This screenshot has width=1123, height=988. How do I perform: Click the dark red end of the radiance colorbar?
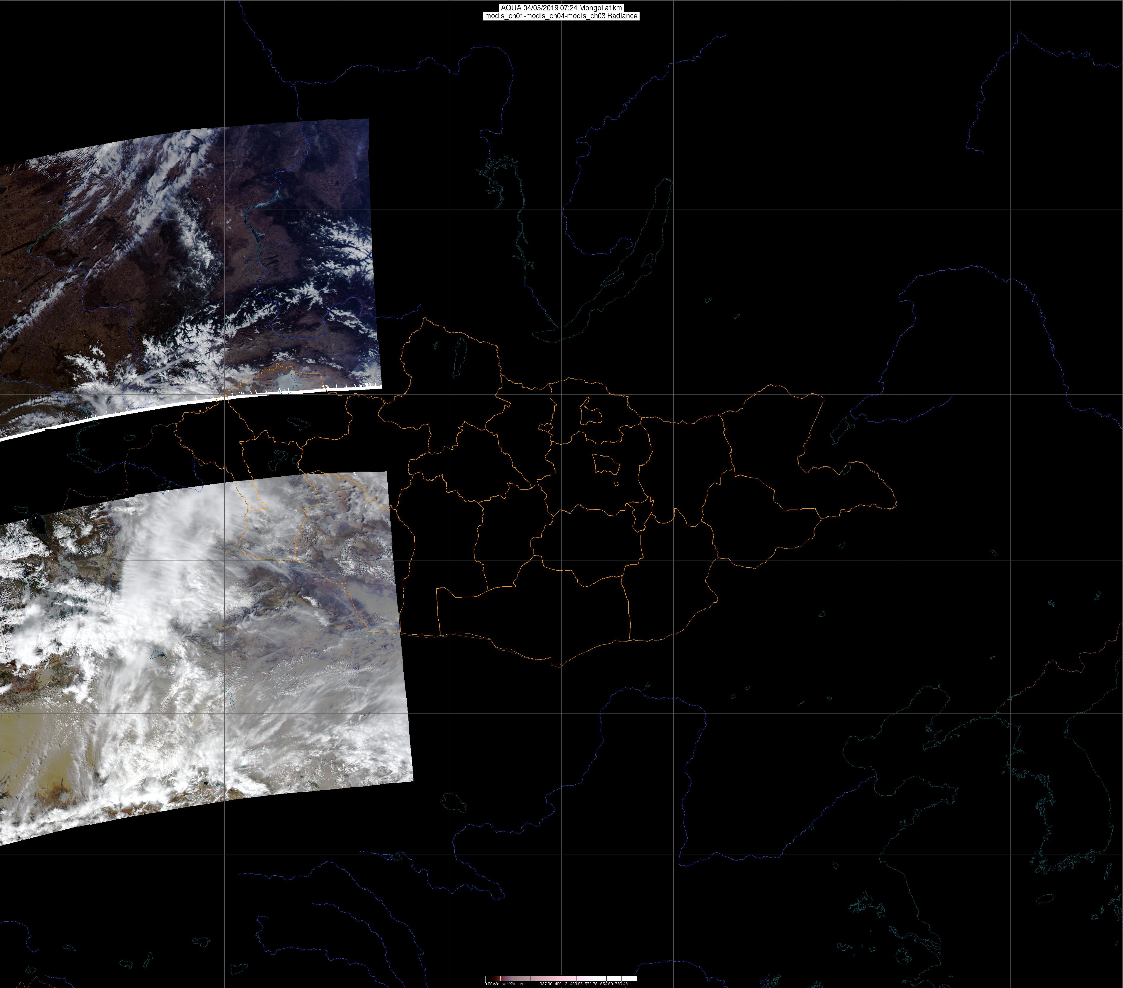click(494, 979)
